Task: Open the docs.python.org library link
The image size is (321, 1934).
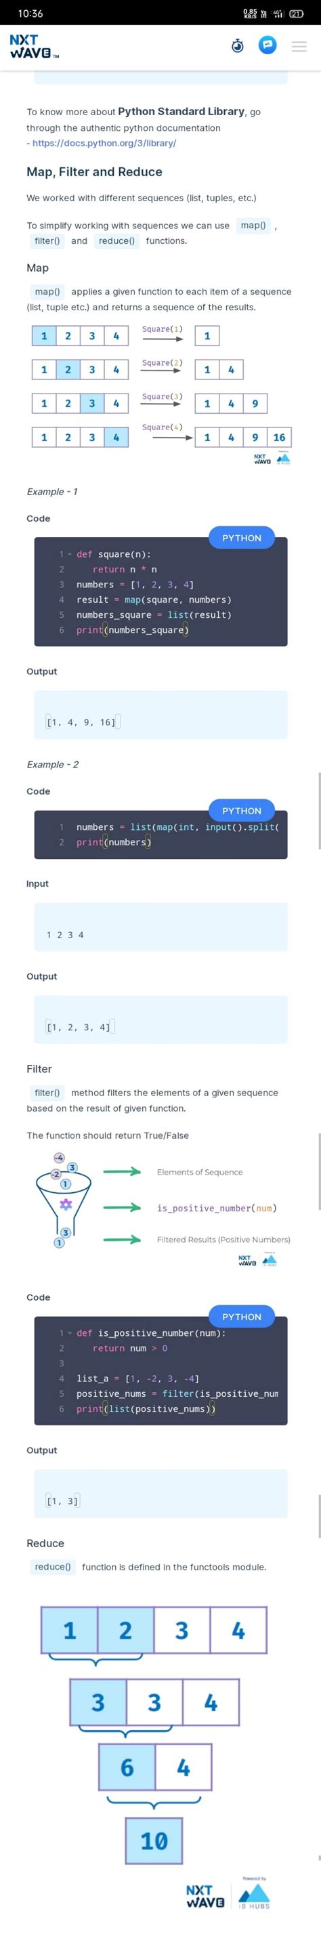Action: [104, 143]
